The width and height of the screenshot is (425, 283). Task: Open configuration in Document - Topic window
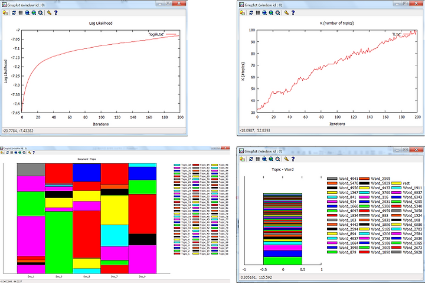click(x=30, y=153)
